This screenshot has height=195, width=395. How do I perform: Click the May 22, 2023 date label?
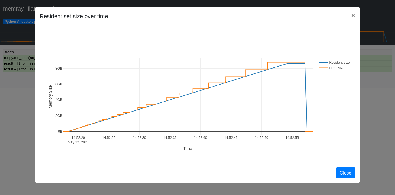tap(78, 142)
